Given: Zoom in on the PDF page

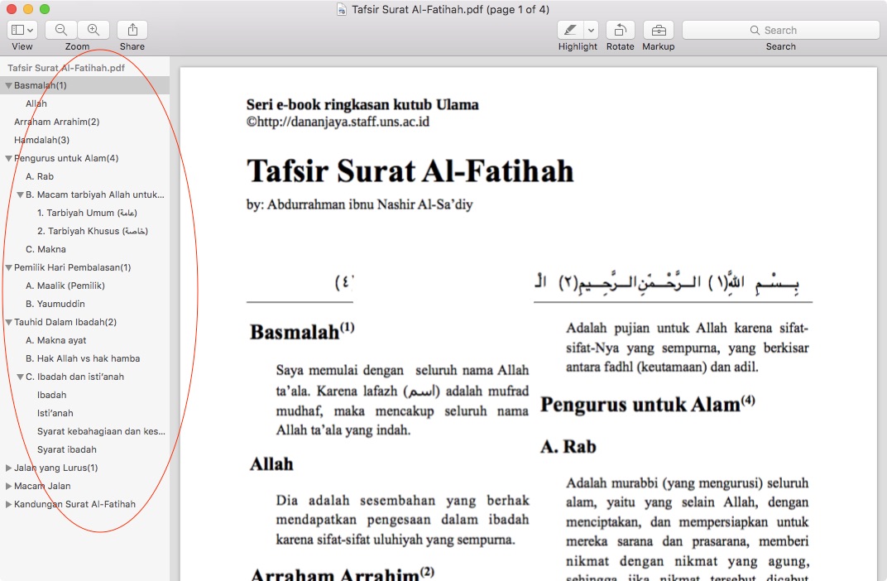Looking at the screenshot, I should [x=93, y=30].
